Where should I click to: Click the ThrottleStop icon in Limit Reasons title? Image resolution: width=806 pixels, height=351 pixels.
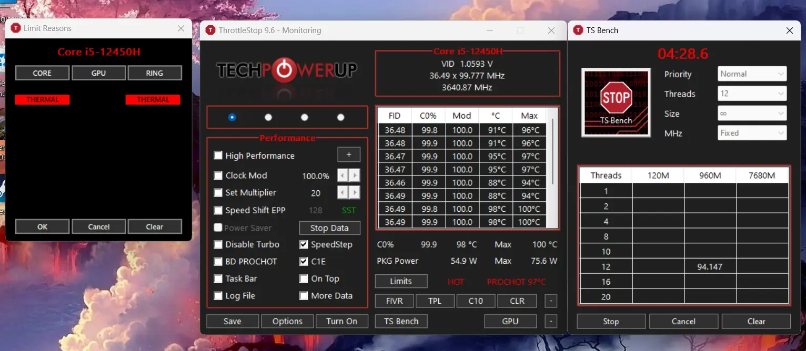pyautogui.click(x=15, y=28)
